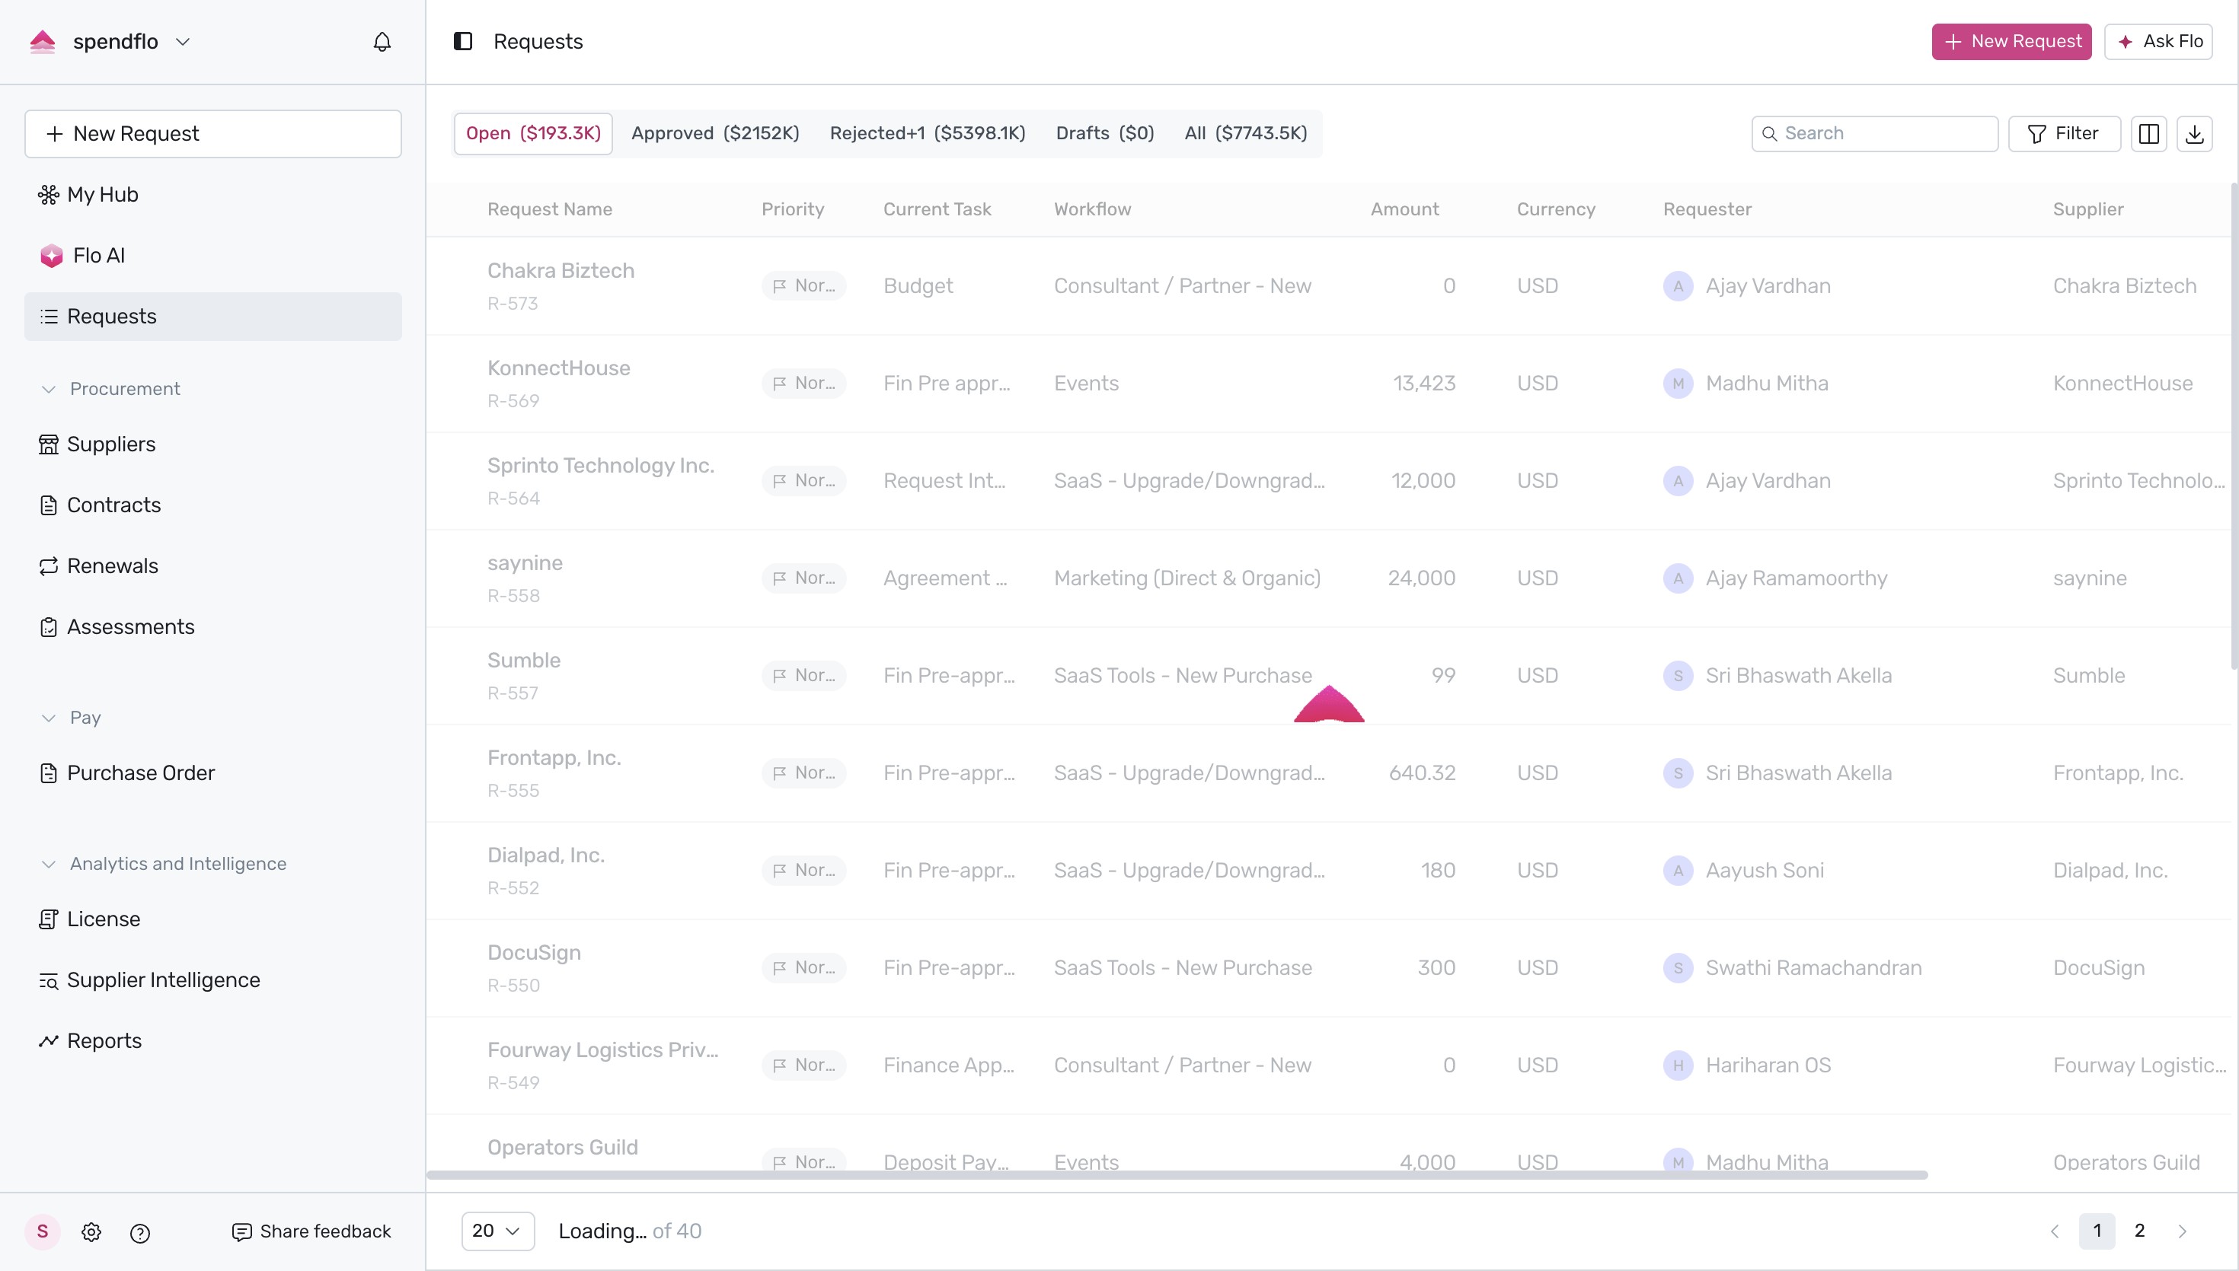Open Contracts section
2239x1271 pixels.
coord(213,505)
